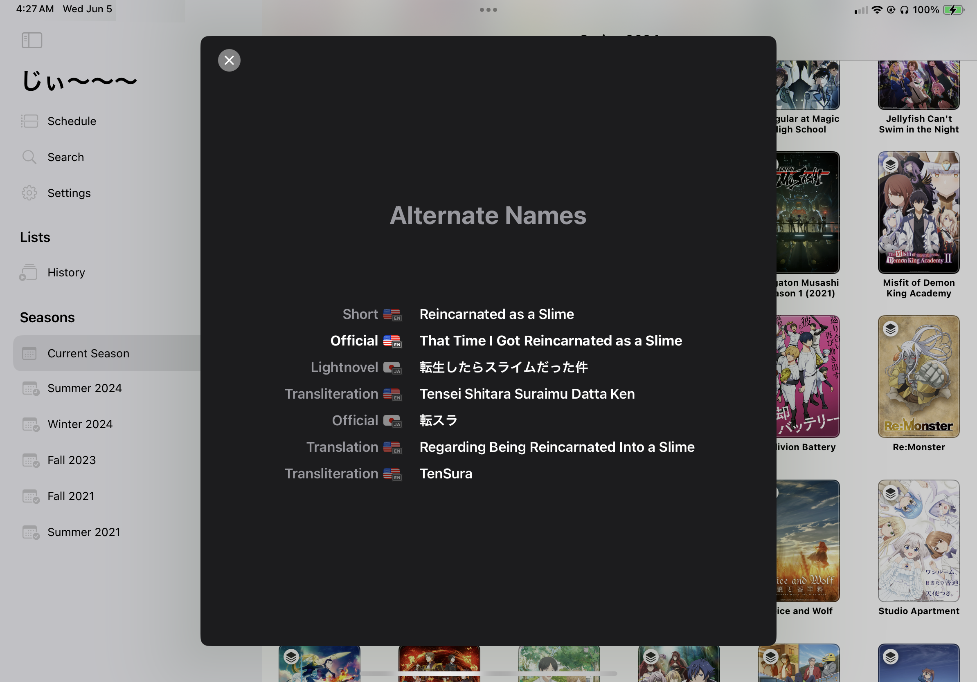This screenshot has width=977, height=682.
Task: Click the three-dot multitasking menu
Action: [x=488, y=10]
